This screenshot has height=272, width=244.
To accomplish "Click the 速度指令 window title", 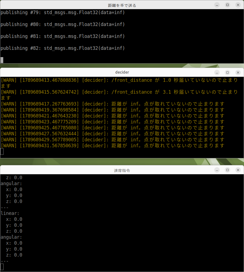I will point(122,171).
